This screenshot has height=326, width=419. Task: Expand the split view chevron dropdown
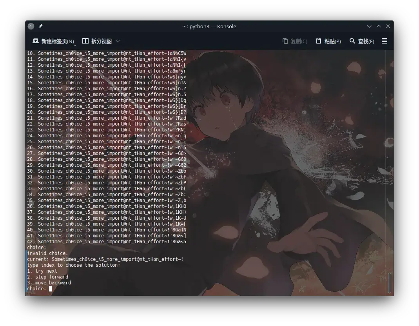coord(118,41)
